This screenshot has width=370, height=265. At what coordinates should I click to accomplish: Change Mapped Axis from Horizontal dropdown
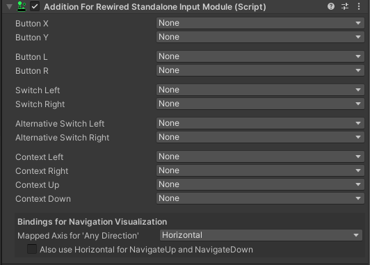pos(261,235)
